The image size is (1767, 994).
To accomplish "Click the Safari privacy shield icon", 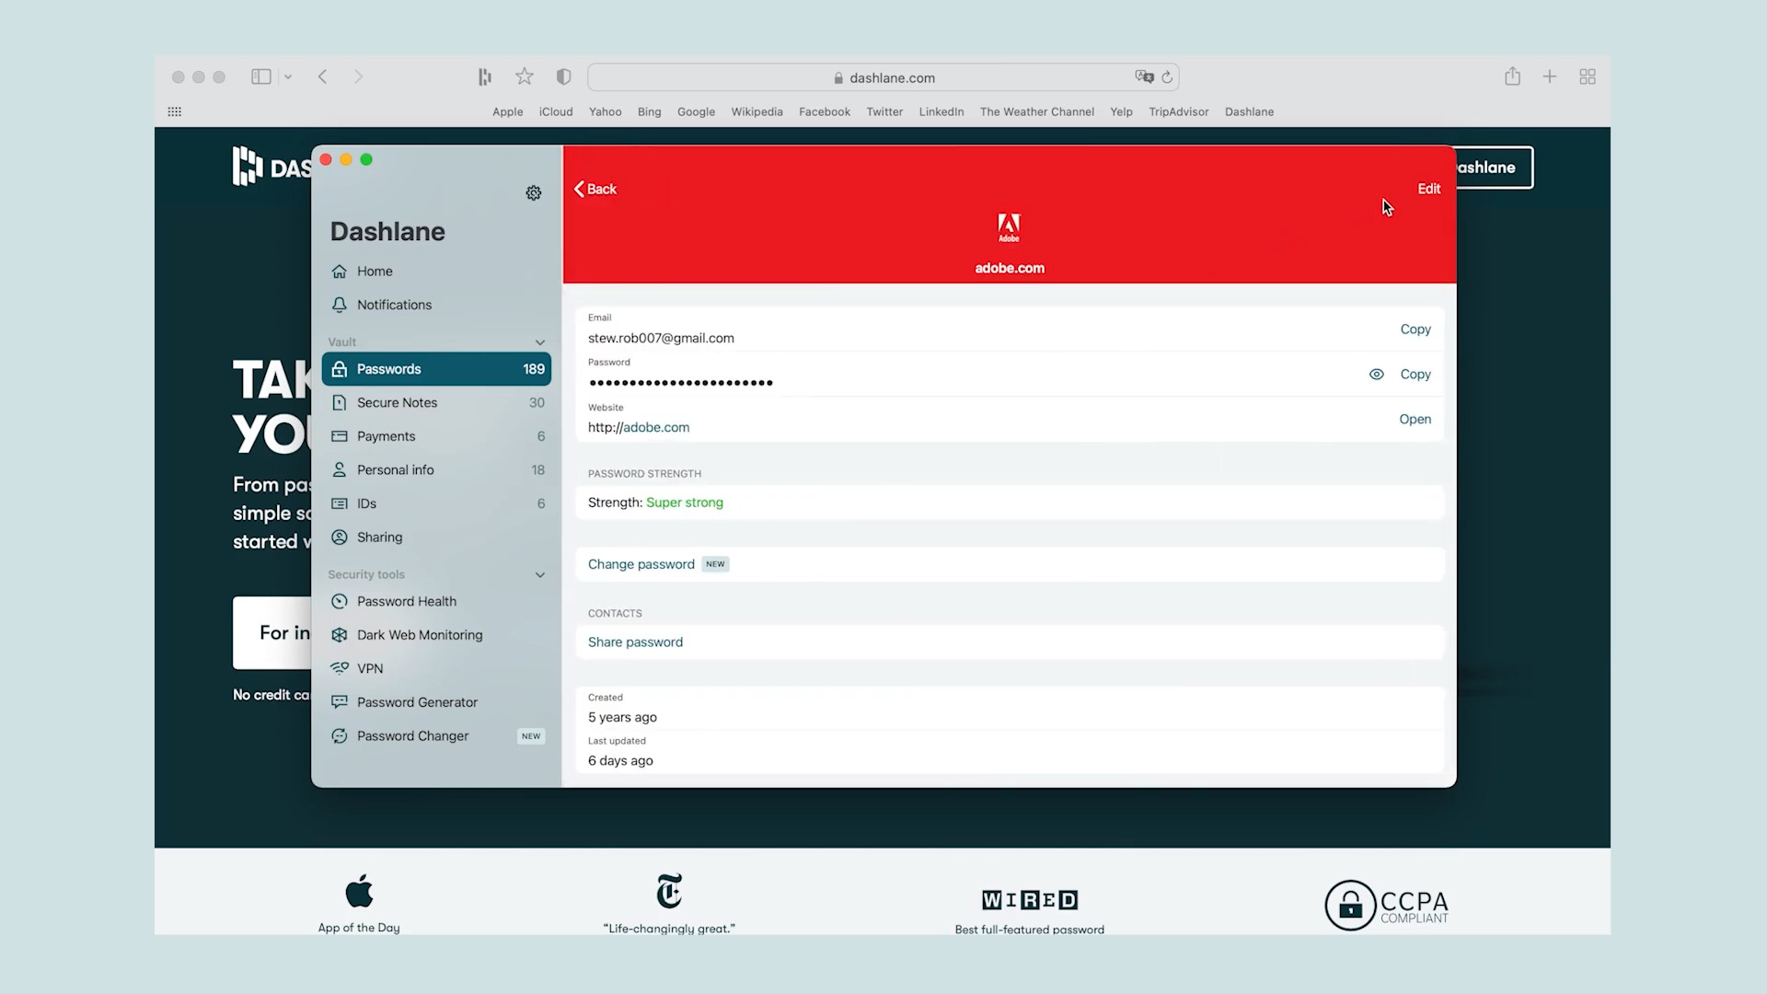I will 564,77.
